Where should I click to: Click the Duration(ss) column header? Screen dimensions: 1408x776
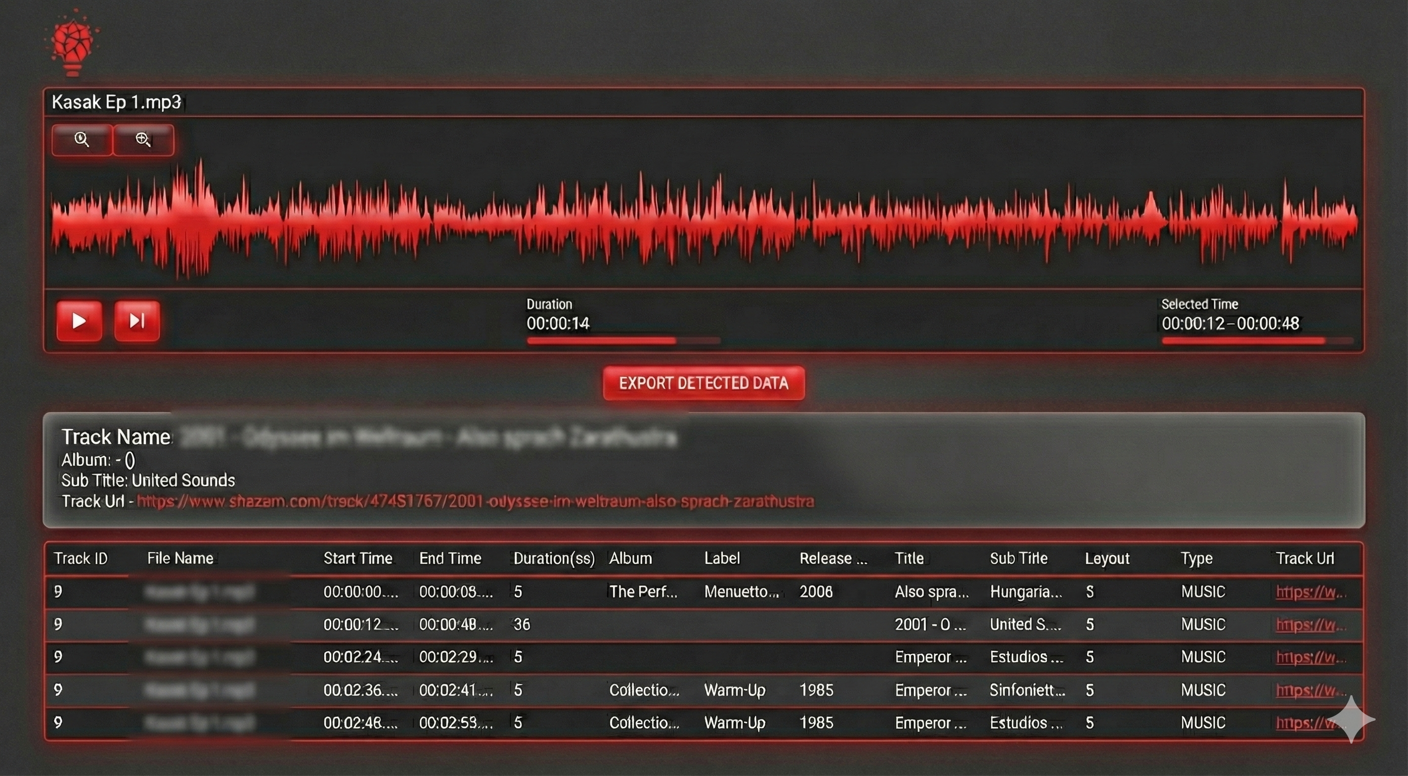[x=554, y=558]
